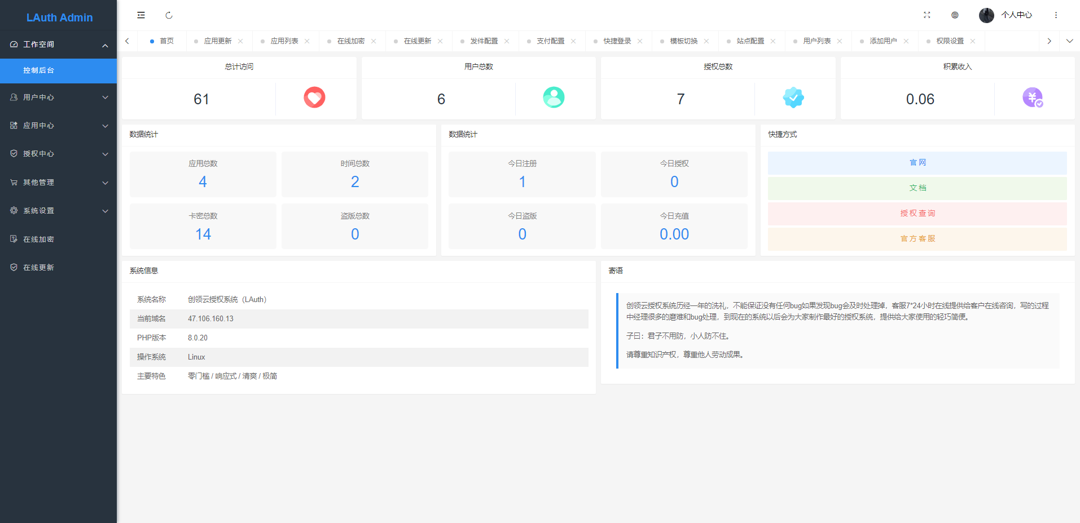Click the 官网 shortcut button
1080x523 pixels.
click(917, 163)
